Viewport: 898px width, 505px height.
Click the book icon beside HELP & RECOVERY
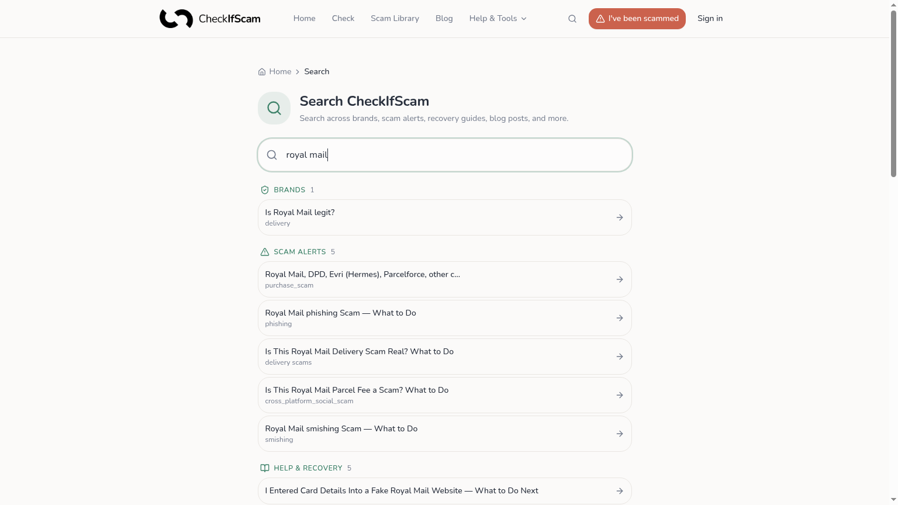tap(265, 468)
